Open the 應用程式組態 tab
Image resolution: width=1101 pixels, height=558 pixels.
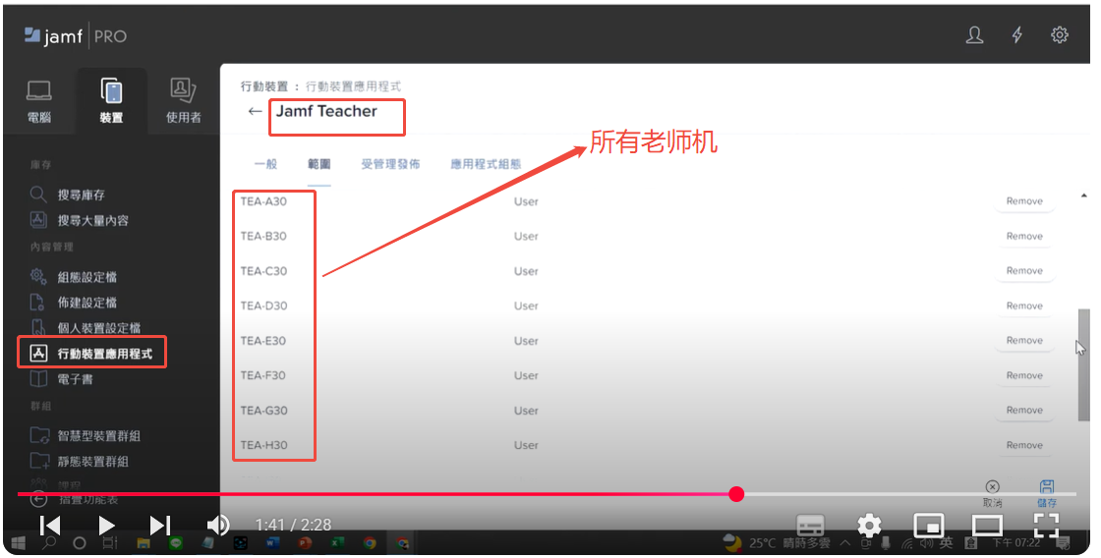pyautogui.click(x=486, y=164)
